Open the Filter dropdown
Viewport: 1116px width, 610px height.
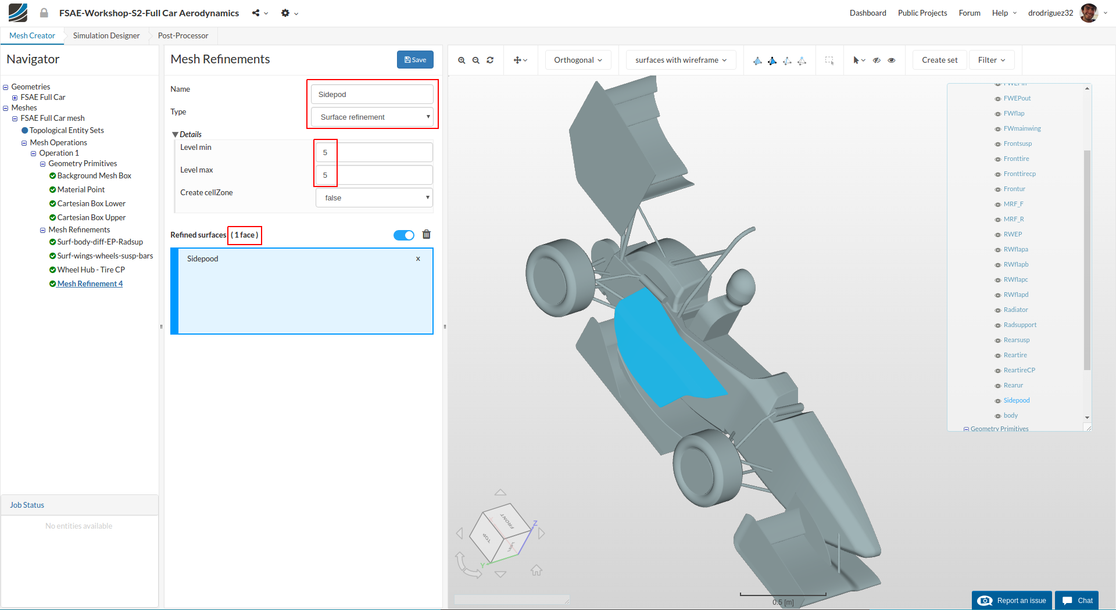coord(992,60)
